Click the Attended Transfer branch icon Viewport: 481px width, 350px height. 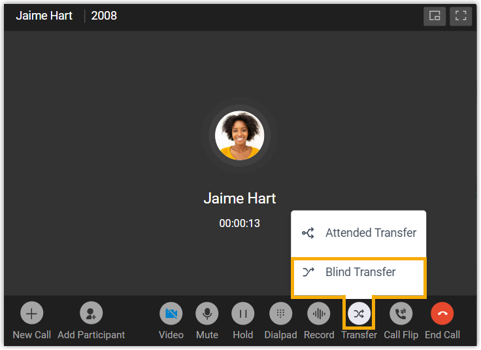coord(308,233)
